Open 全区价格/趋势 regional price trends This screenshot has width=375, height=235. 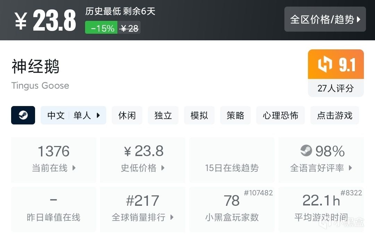tap(325, 19)
